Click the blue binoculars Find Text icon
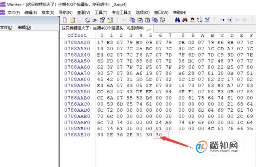 177,20
